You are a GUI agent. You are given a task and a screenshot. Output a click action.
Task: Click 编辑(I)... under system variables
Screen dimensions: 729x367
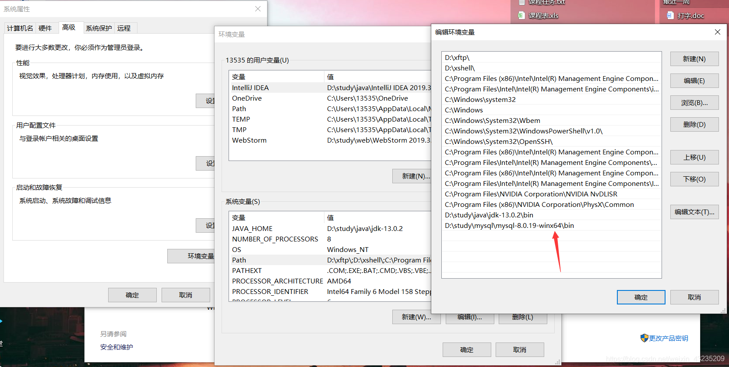point(470,318)
